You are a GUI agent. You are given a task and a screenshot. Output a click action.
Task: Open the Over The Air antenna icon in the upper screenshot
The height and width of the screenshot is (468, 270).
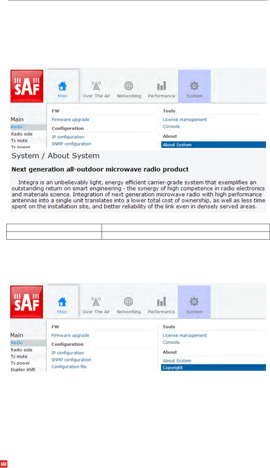point(96,86)
